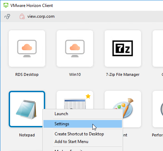The image size is (163, 151).
Task: Open the RDS Desktop tile
Action: tap(27, 49)
